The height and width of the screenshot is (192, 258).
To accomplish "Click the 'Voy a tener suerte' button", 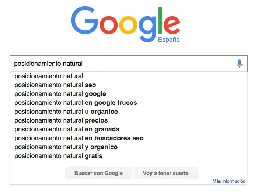I will pyautogui.click(x=166, y=173).
